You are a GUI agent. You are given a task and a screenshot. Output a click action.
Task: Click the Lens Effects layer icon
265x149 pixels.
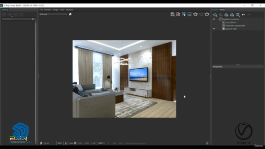[x=224, y=22]
